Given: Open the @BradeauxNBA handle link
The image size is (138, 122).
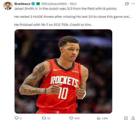Looking at the screenshot, I should [54, 4].
